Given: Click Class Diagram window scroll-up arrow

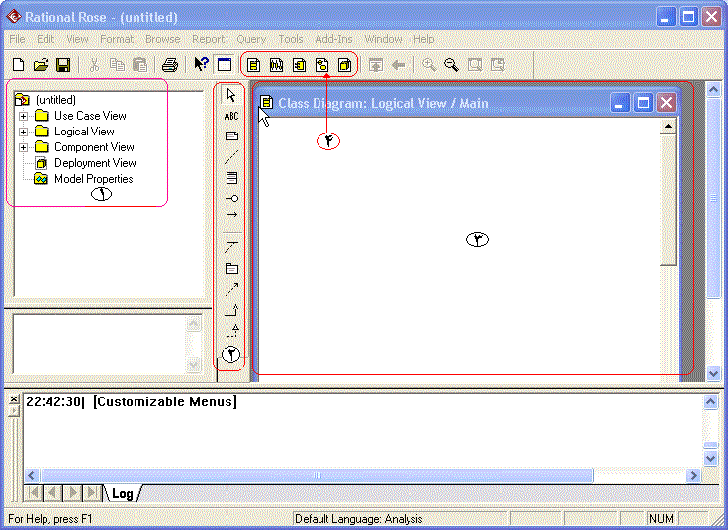Looking at the screenshot, I should [668, 126].
